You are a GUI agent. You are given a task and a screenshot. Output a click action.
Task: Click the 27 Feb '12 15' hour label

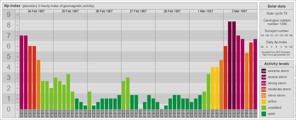point(140,113)
